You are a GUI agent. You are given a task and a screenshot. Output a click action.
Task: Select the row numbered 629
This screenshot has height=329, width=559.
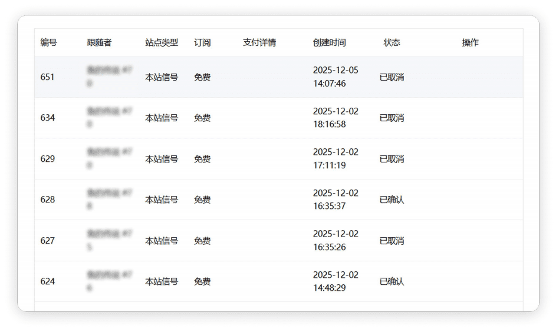(48, 159)
